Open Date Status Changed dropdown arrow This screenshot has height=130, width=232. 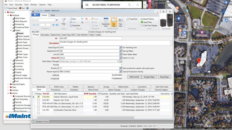(x=121, y=61)
